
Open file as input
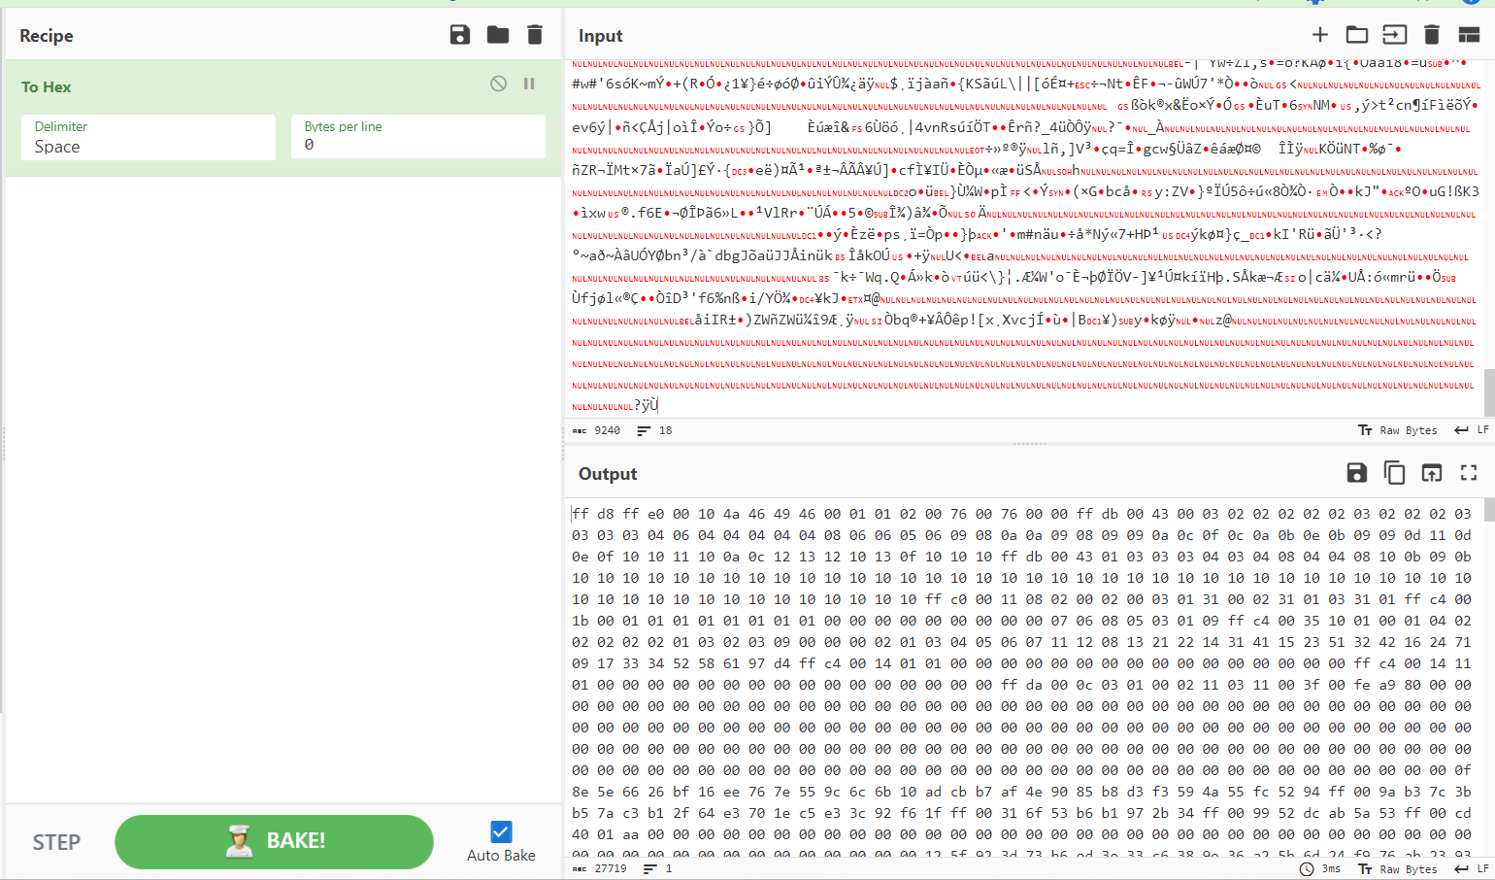point(1394,35)
